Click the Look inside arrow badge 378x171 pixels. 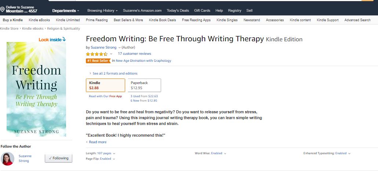[x=52, y=39]
